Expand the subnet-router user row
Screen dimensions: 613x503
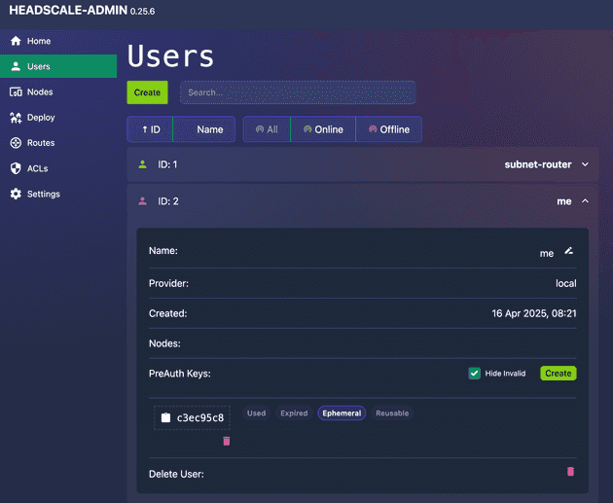(x=585, y=164)
